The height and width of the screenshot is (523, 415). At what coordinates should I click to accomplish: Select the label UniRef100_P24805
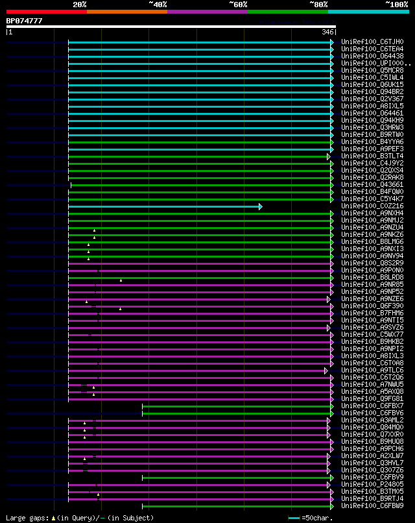pyautogui.click(x=372, y=484)
